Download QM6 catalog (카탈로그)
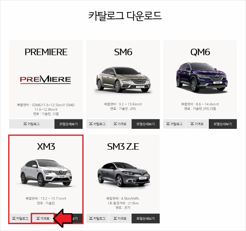Image resolution: width=246 pixels, height=231 pixels. (x=174, y=124)
